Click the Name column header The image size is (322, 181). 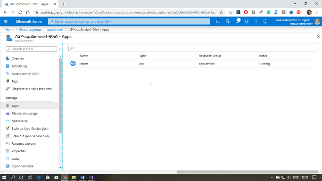pos(84,56)
